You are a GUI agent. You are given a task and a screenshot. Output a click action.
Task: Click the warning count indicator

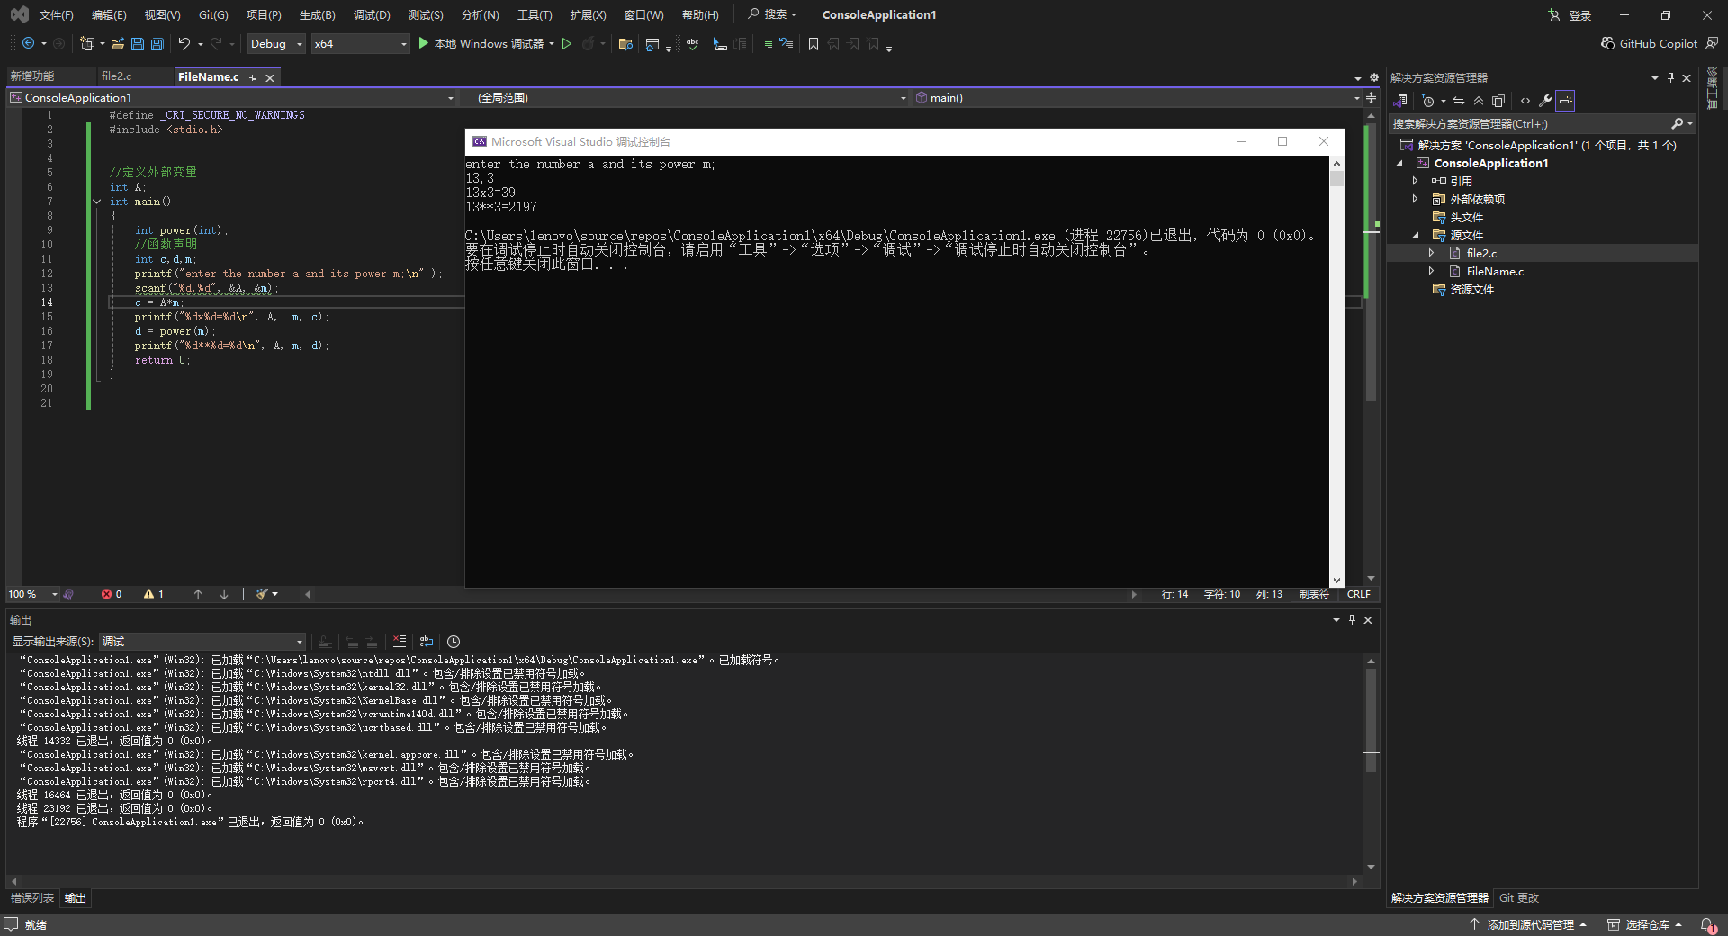click(154, 594)
